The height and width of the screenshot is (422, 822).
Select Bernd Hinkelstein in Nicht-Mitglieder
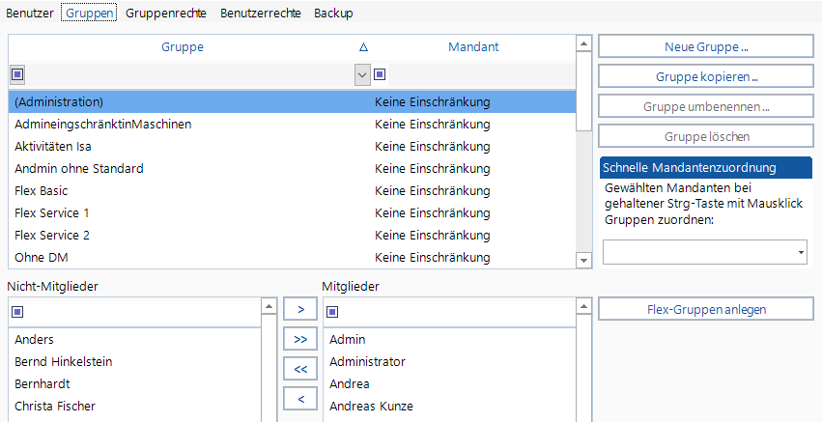pos(64,361)
